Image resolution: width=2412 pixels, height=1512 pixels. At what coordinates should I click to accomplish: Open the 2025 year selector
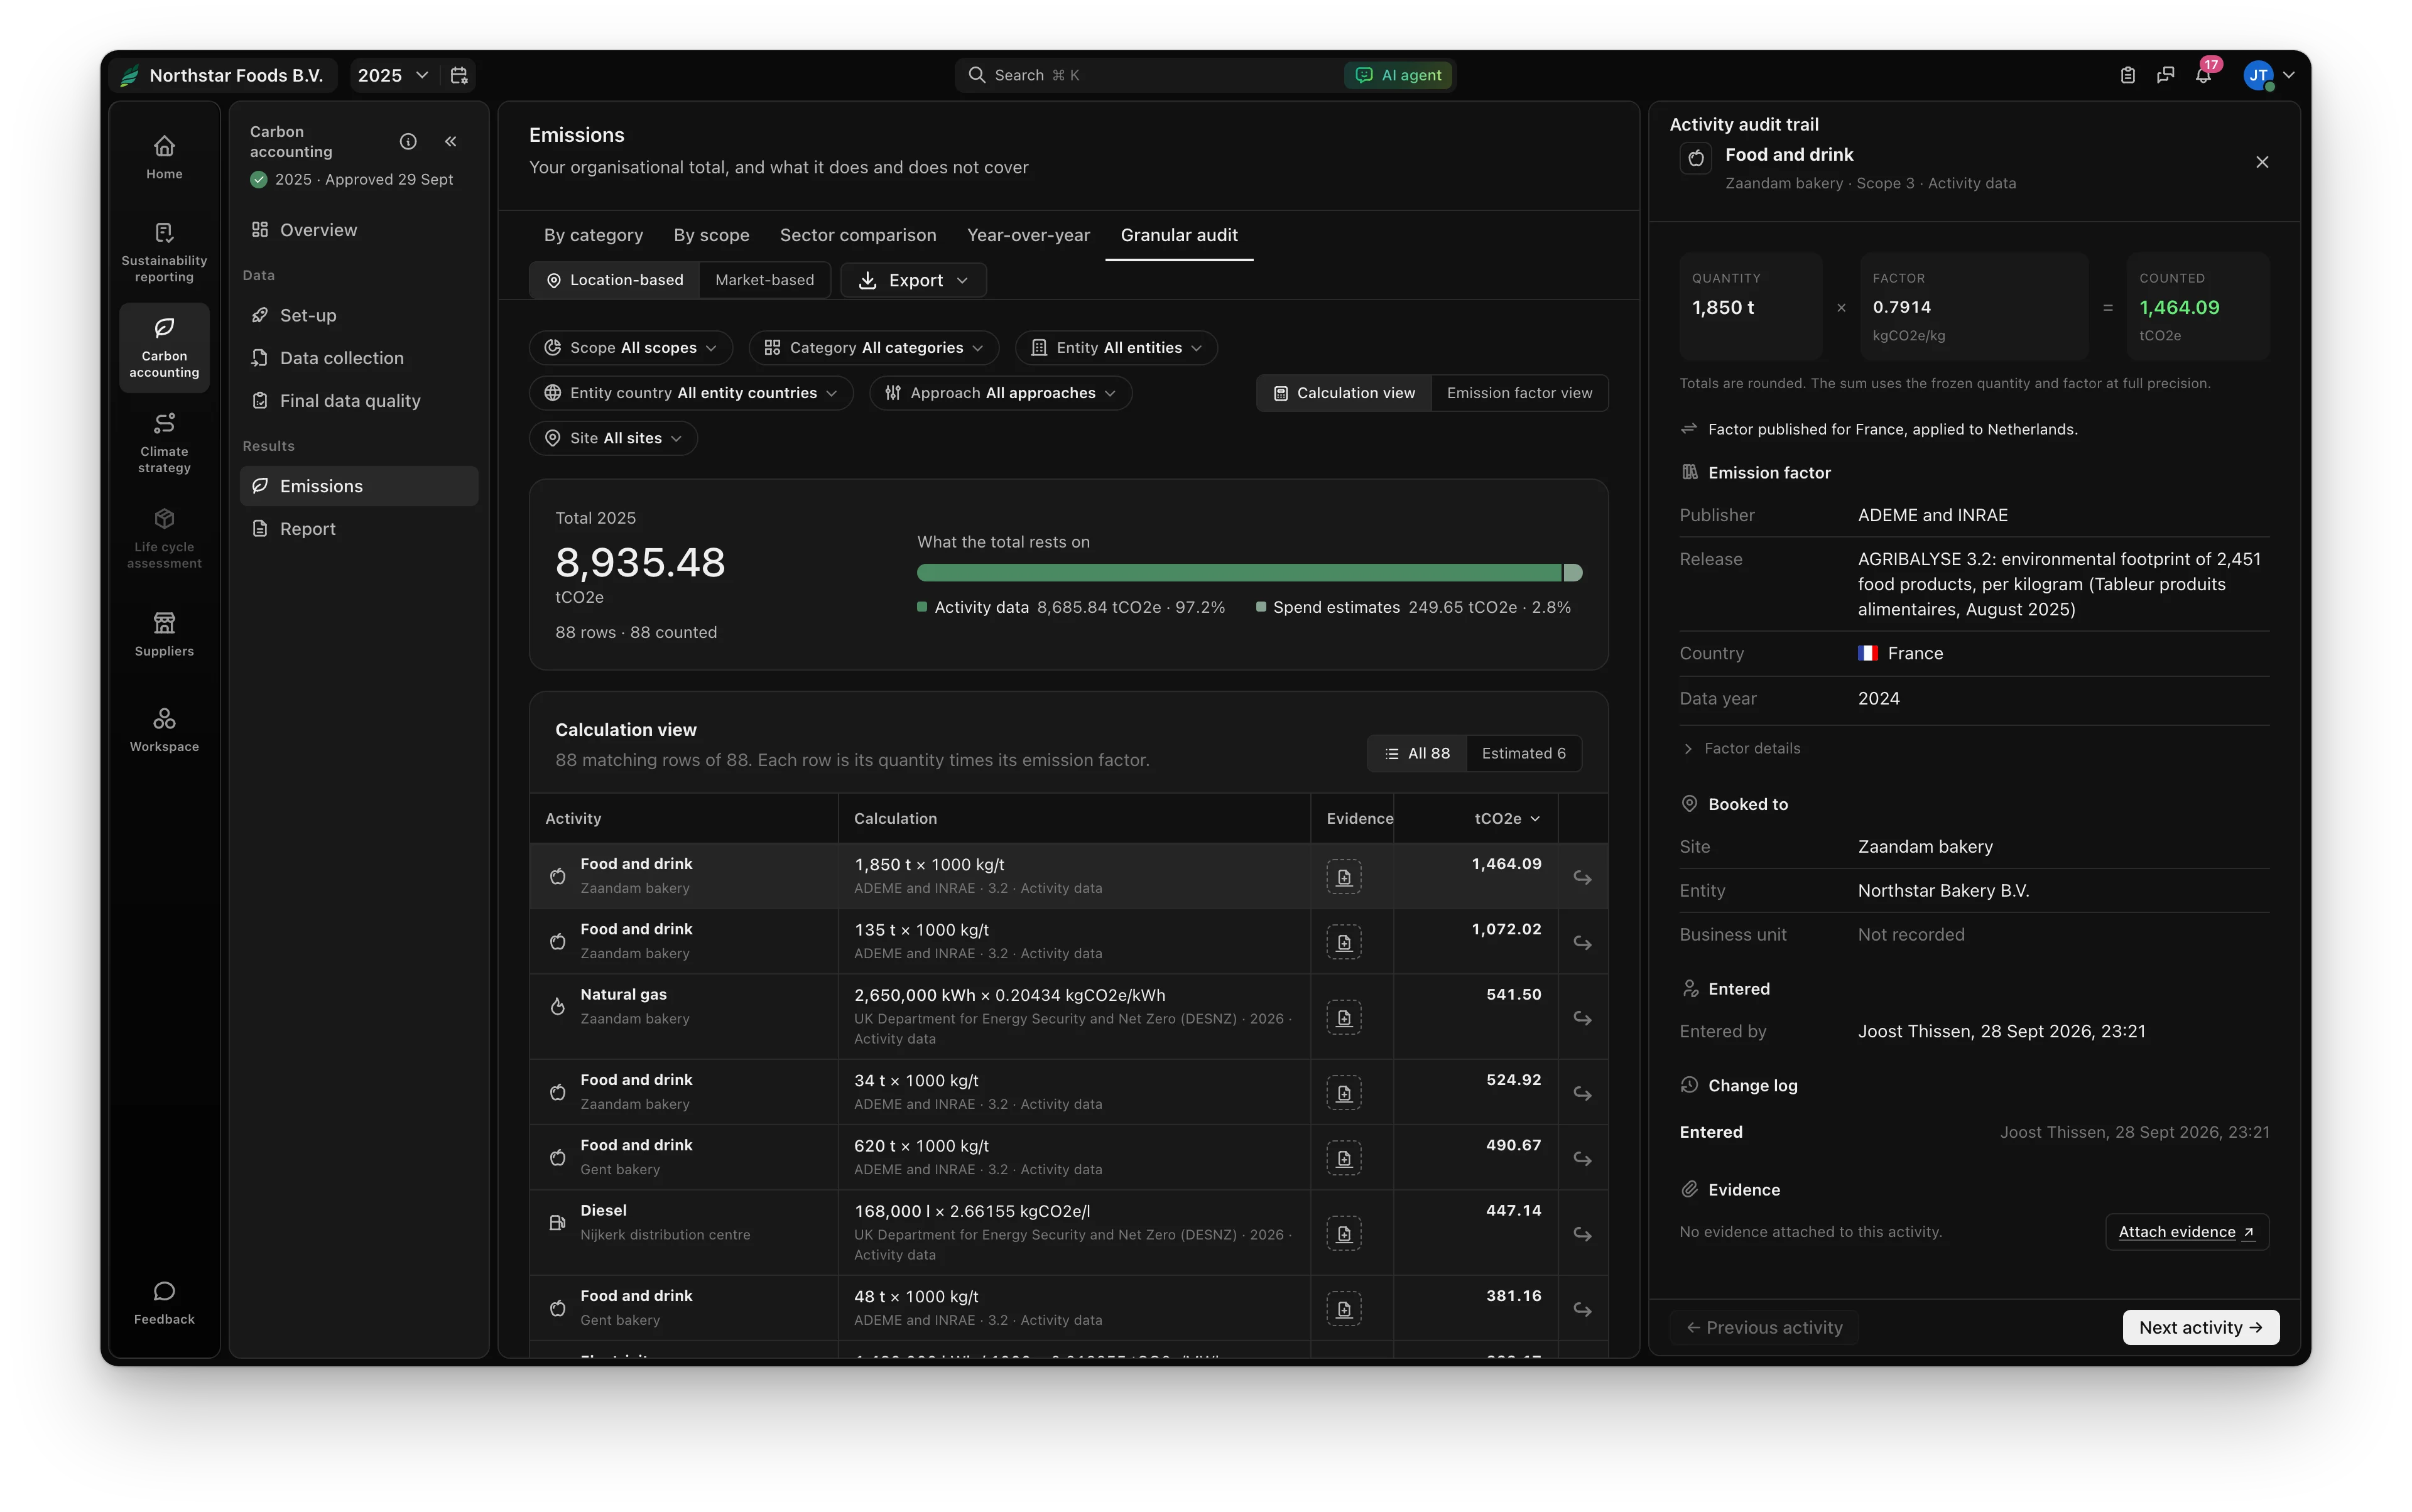click(x=392, y=75)
